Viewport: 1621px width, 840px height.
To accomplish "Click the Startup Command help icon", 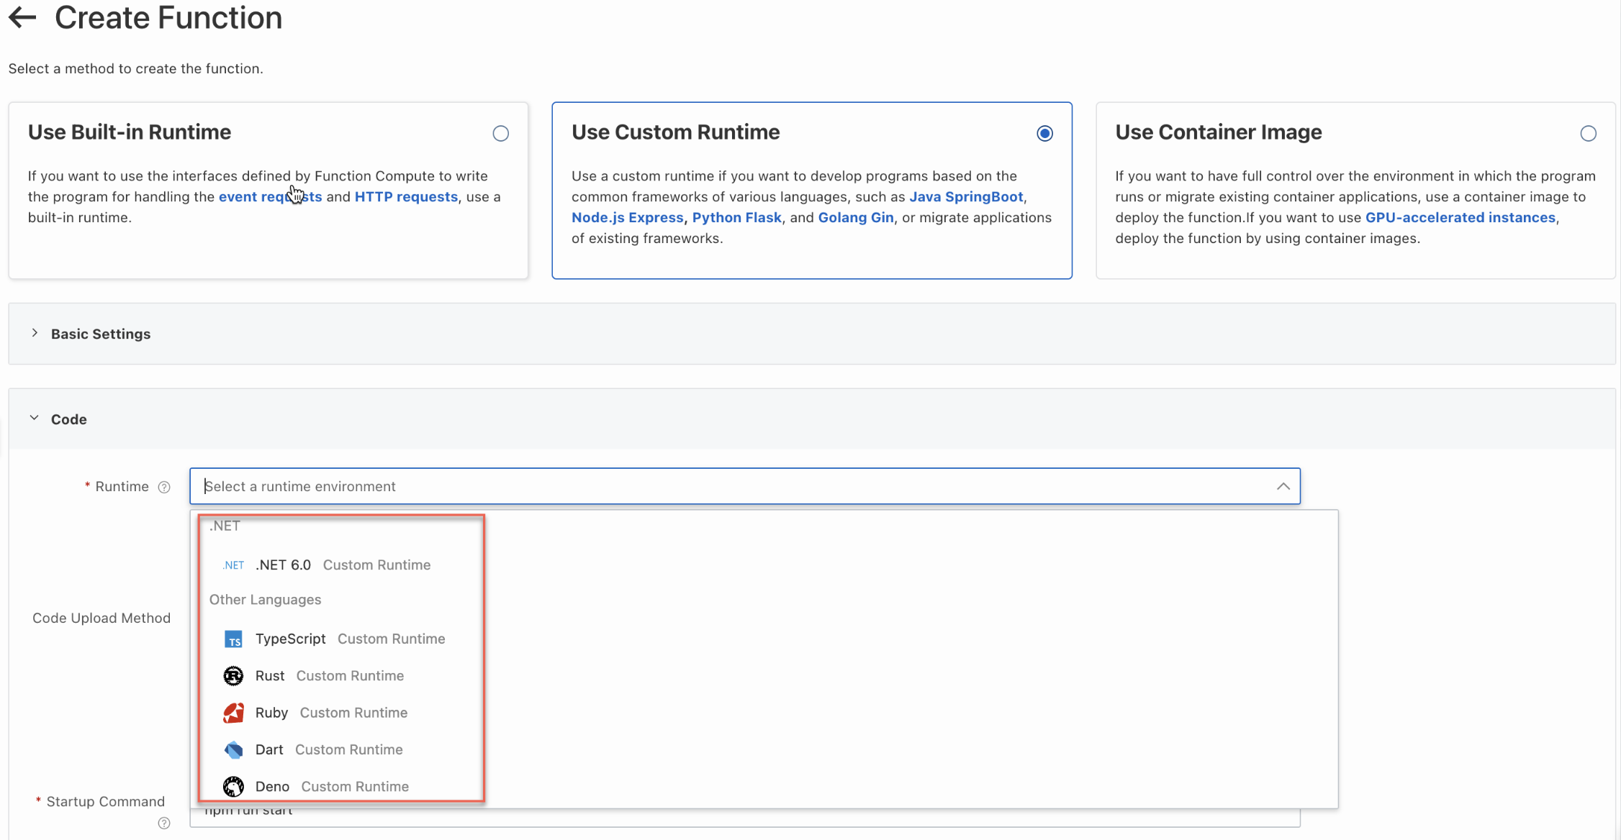I will [x=164, y=823].
